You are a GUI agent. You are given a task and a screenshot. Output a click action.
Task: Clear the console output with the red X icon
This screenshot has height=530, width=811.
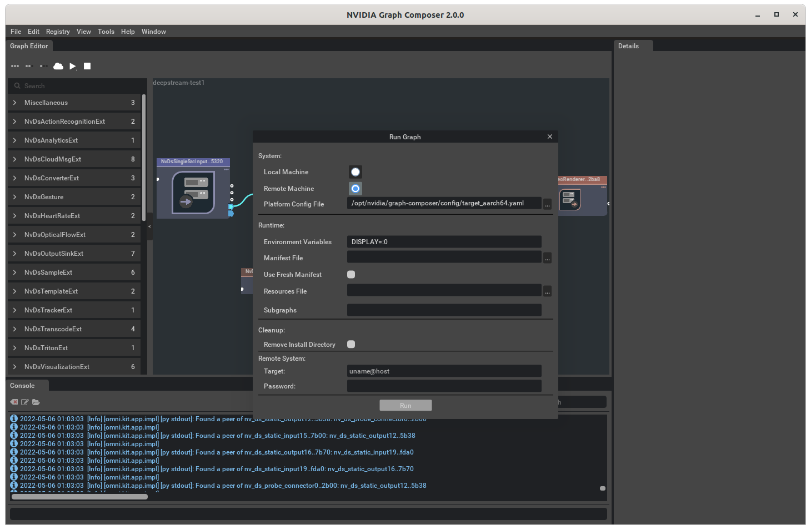point(13,402)
